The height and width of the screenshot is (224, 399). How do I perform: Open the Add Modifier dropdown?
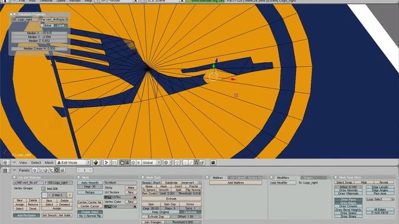click(x=283, y=182)
